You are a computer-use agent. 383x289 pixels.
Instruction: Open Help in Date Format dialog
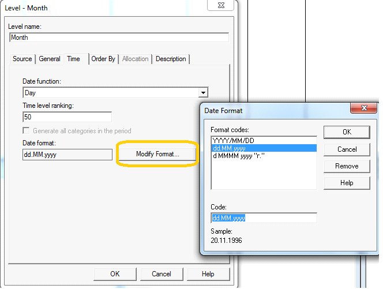click(347, 183)
